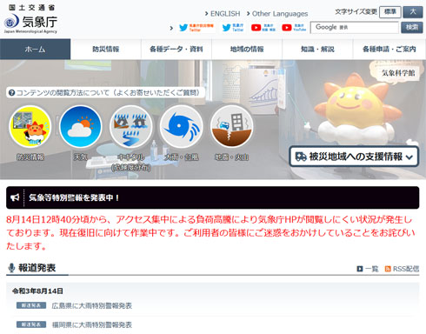Image resolution: width=426 pixels, height=334 pixels.
Task: Open 福岡県に大雨特別警報発表 press release
Action: click(x=92, y=324)
